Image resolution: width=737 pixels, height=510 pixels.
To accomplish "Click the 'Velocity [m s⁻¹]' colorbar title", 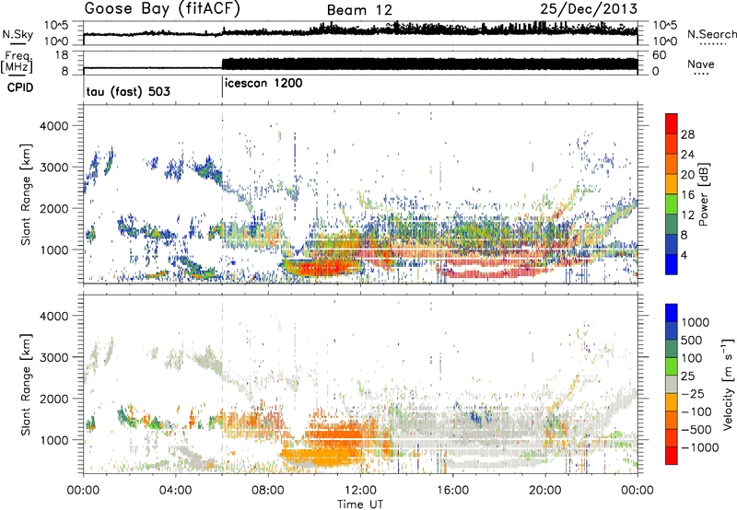I will pyautogui.click(x=728, y=383).
